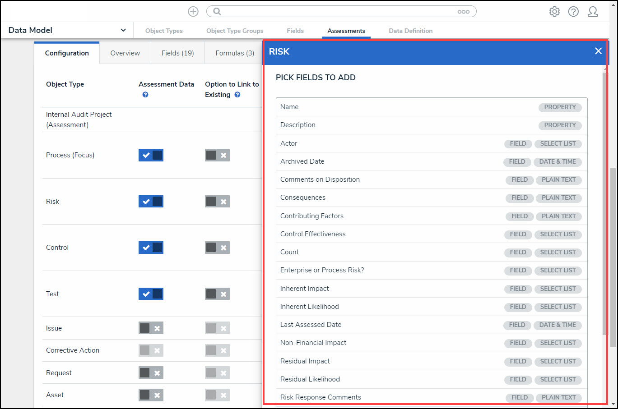Open the Formulas (3) tab
This screenshot has width=618, height=409.
234,53
